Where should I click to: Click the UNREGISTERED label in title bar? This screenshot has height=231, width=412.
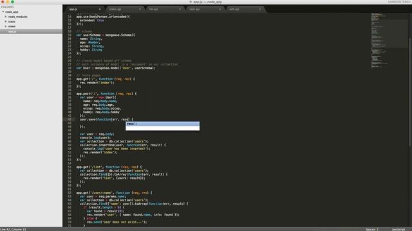pos(399,2)
